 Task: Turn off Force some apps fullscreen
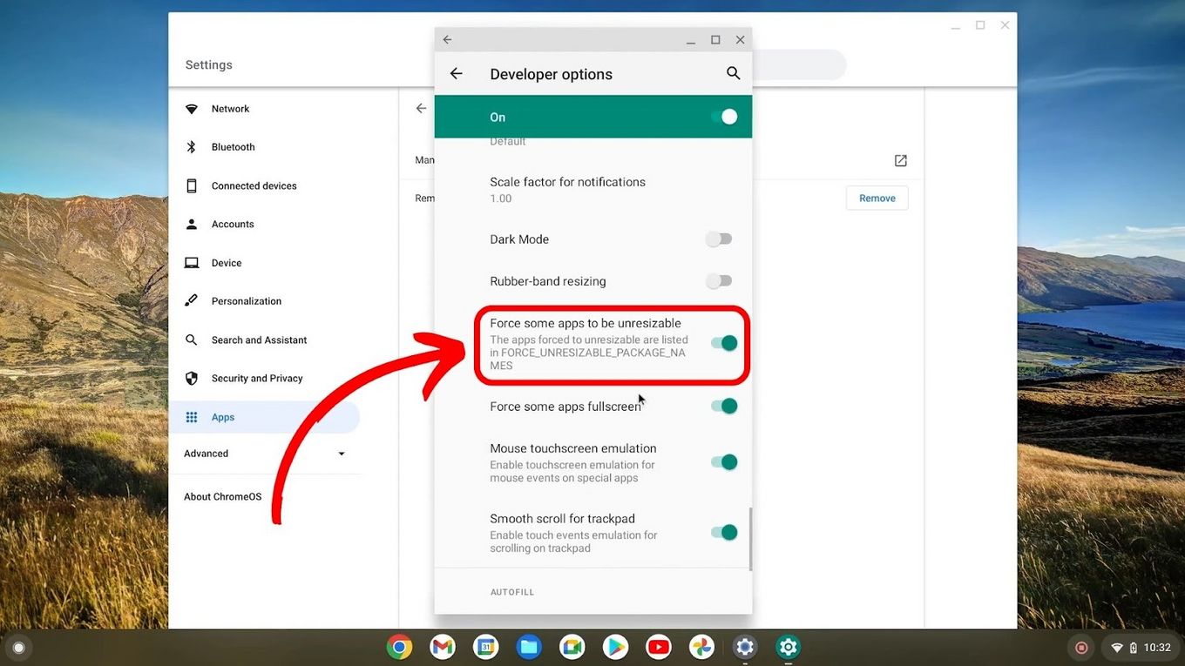coord(722,406)
